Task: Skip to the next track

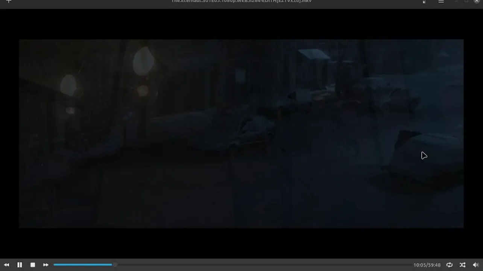Action: pyautogui.click(x=46, y=265)
